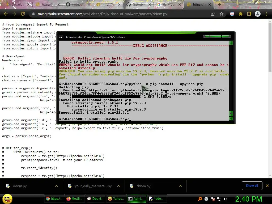Click the browser forward arrow
The height and width of the screenshot is (204, 272).
point(14,14)
